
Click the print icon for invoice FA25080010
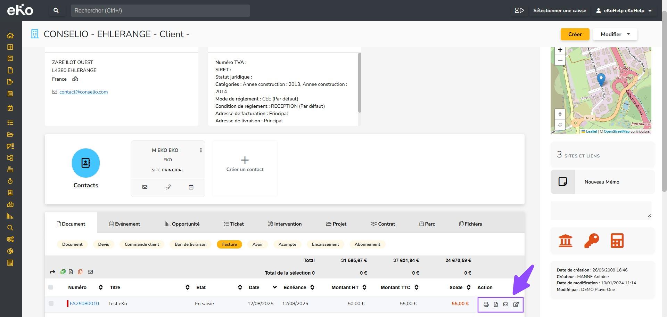click(486, 304)
